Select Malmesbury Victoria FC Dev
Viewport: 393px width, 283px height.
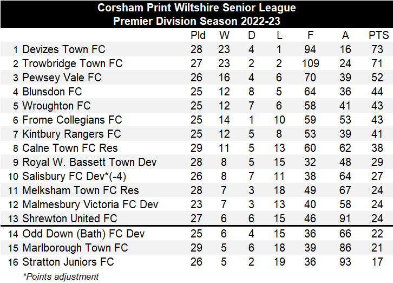[90, 204]
